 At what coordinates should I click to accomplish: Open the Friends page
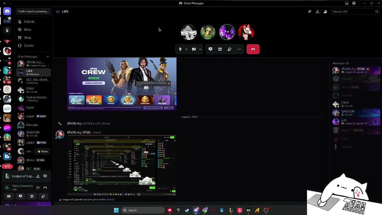33,21
